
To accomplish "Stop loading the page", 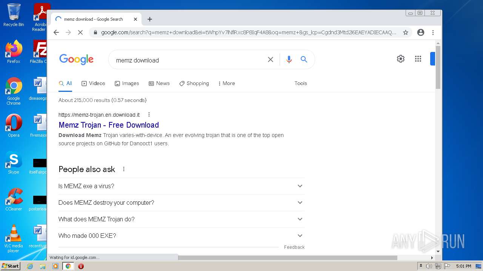I will coord(80,32).
